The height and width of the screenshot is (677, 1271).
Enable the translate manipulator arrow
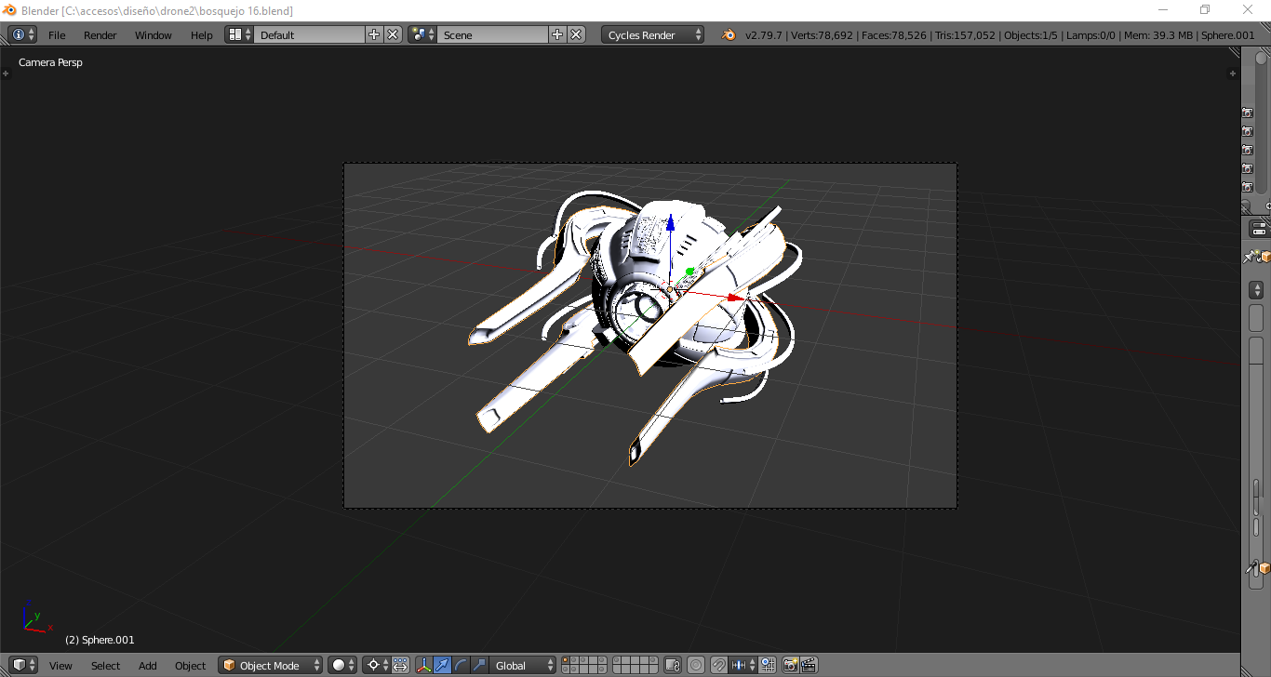click(442, 665)
